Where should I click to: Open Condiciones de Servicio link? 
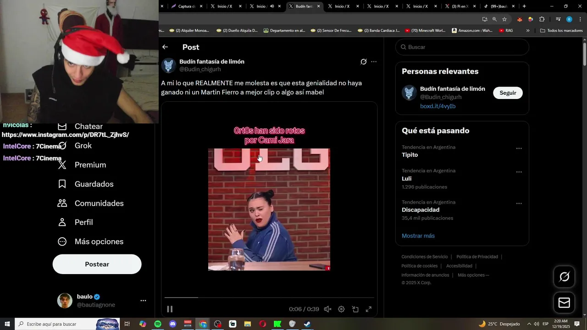click(x=425, y=257)
